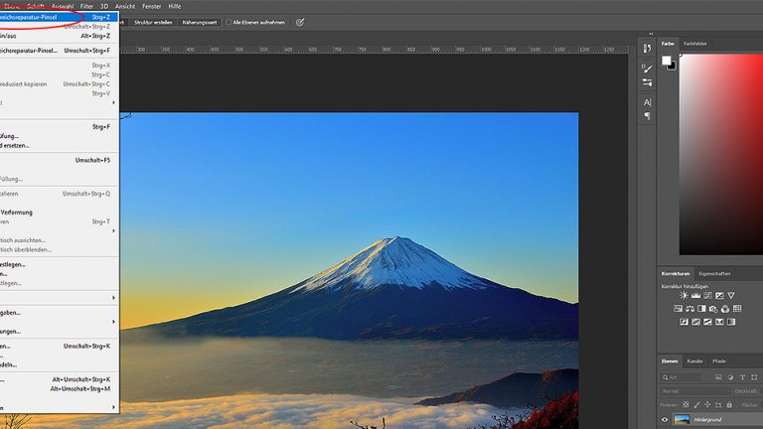Toggle lock position icon
Viewport: 763px width, 429px height.
pos(707,404)
